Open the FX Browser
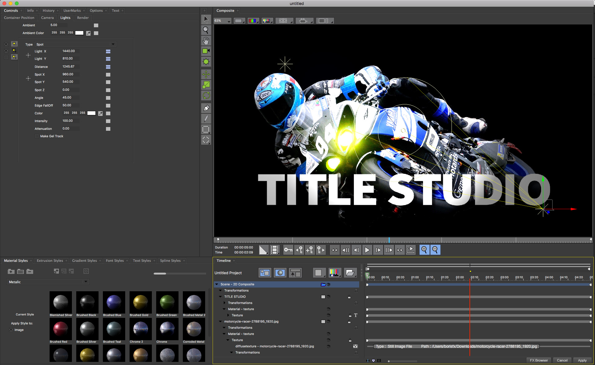 pyautogui.click(x=539, y=360)
